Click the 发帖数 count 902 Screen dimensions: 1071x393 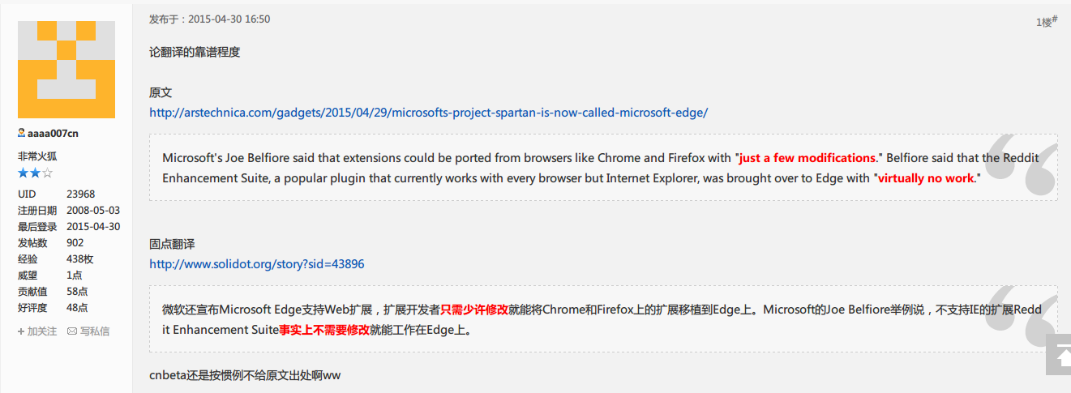tap(75, 243)
